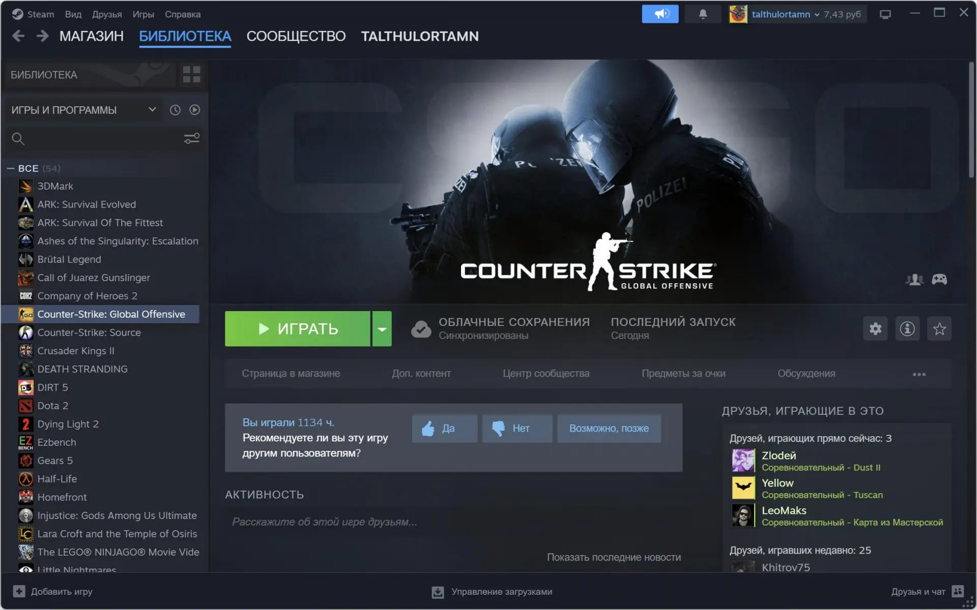977x610 pixels.
Task: Open the Steam menu
Action: [x=40, y=14]
